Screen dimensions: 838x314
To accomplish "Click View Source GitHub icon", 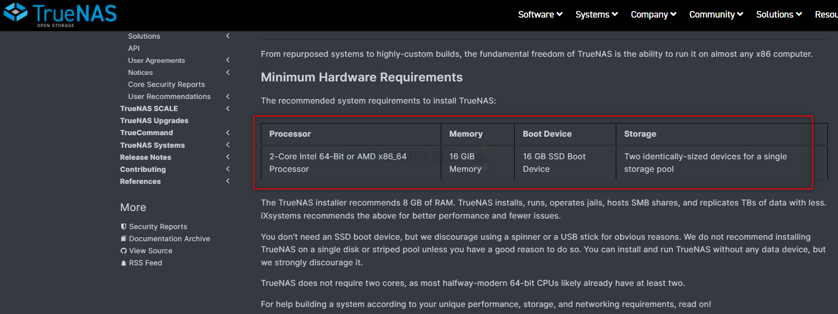I will coord(124,251).
